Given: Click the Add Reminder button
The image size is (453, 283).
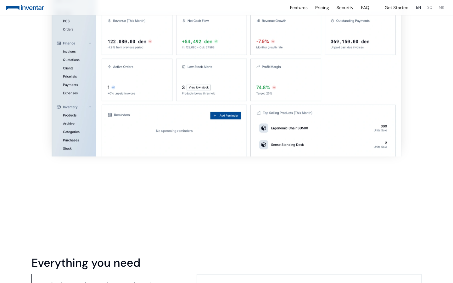Looking at the screenshot, I should [226, 116].
